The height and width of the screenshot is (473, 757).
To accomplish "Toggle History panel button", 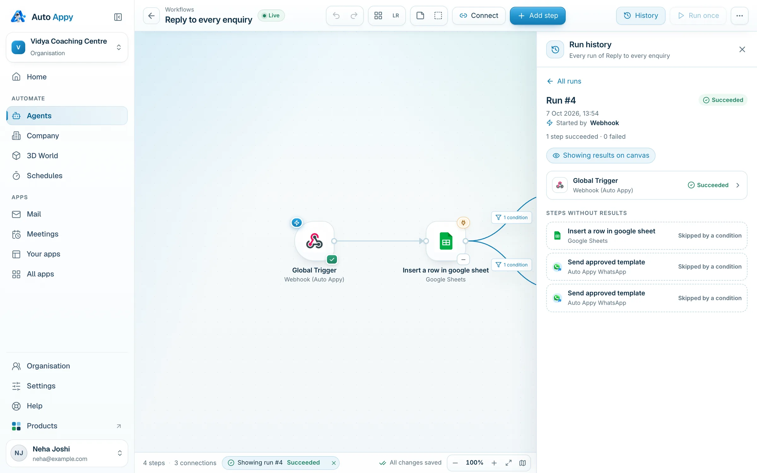I will click(641, 16).
